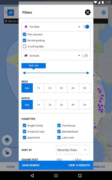Tap the Android back navigation button
This screenshot has width=112, height=180.
pyautogui.click(x=32, y=175)
